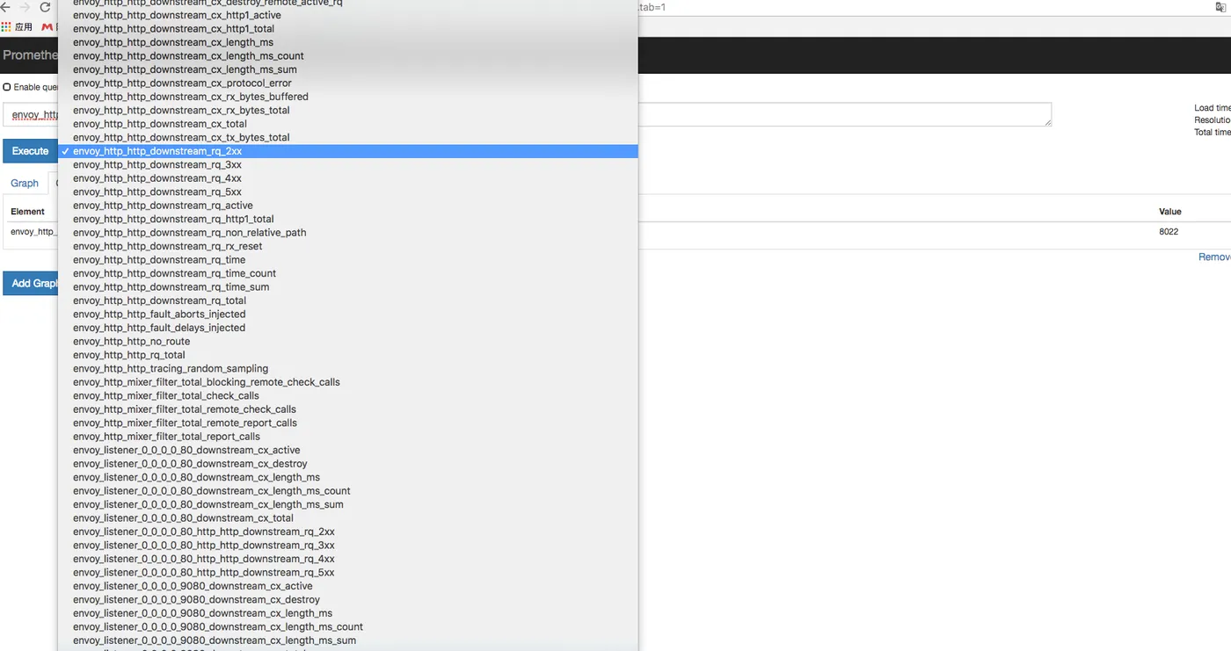Select envoy_http_mixer_filter_total_remote_check_calls

pos(348,409)
